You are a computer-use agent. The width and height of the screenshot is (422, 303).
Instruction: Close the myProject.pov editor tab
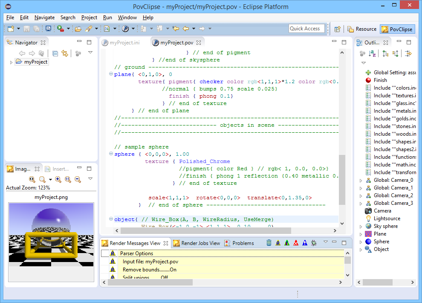pos(199,43)
